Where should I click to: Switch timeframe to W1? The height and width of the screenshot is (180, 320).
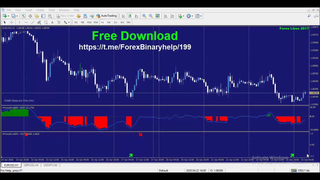point(122,22)
